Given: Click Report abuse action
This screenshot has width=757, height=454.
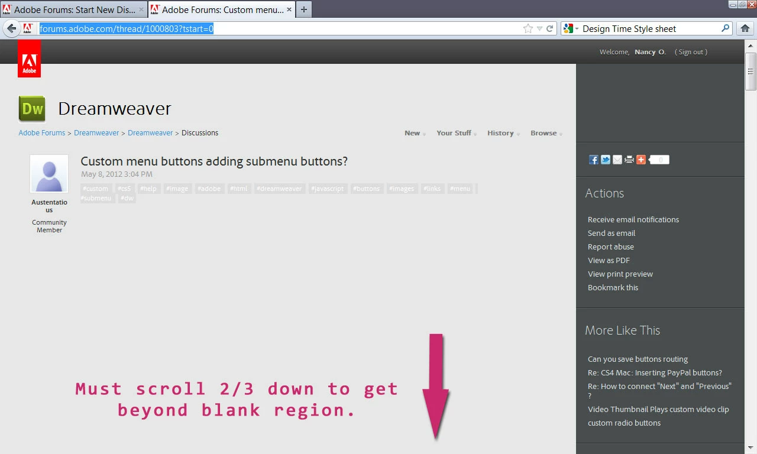Looking at the screenshot, I should tap(611, 247).
